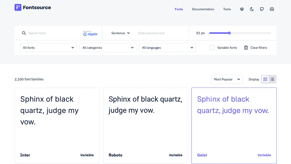
Task: Click the magnifier search icon
Action: [24, 33]
